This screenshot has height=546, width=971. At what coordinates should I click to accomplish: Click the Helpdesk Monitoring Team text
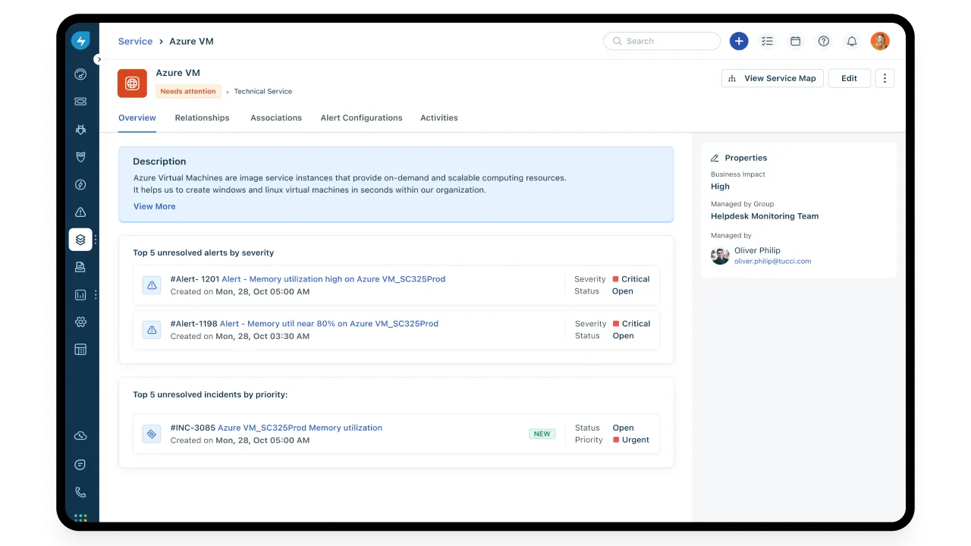(x=765, y=216)
